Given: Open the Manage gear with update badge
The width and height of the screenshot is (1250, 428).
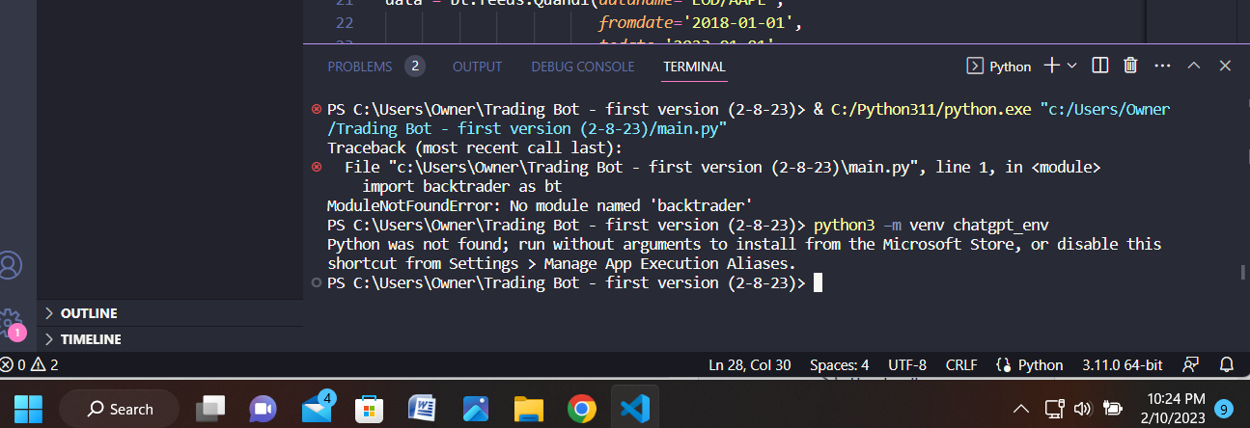Looking at the screenshot, I should coord(12,323).
